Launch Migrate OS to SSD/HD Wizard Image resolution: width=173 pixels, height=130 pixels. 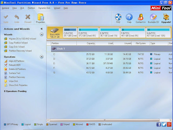click(22, 39)
